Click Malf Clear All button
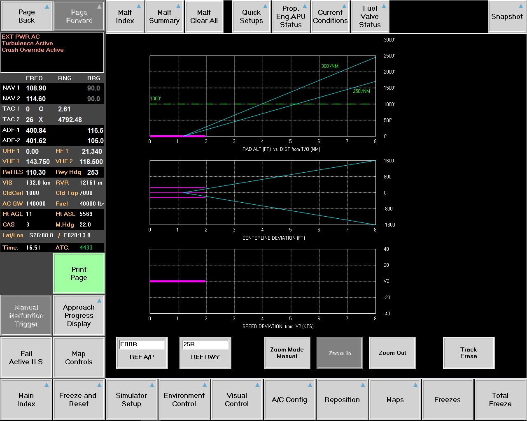The image size is (527, 421). point(204,16)
